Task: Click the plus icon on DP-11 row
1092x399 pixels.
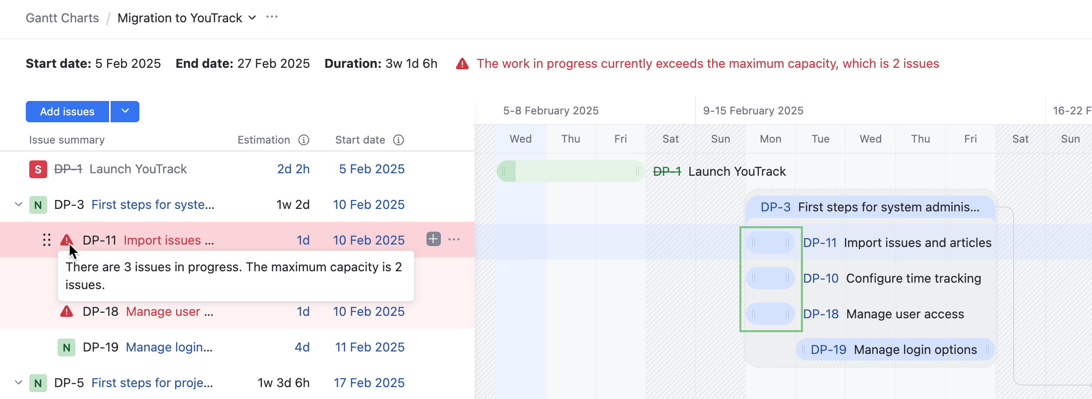Action: (433, 239)
